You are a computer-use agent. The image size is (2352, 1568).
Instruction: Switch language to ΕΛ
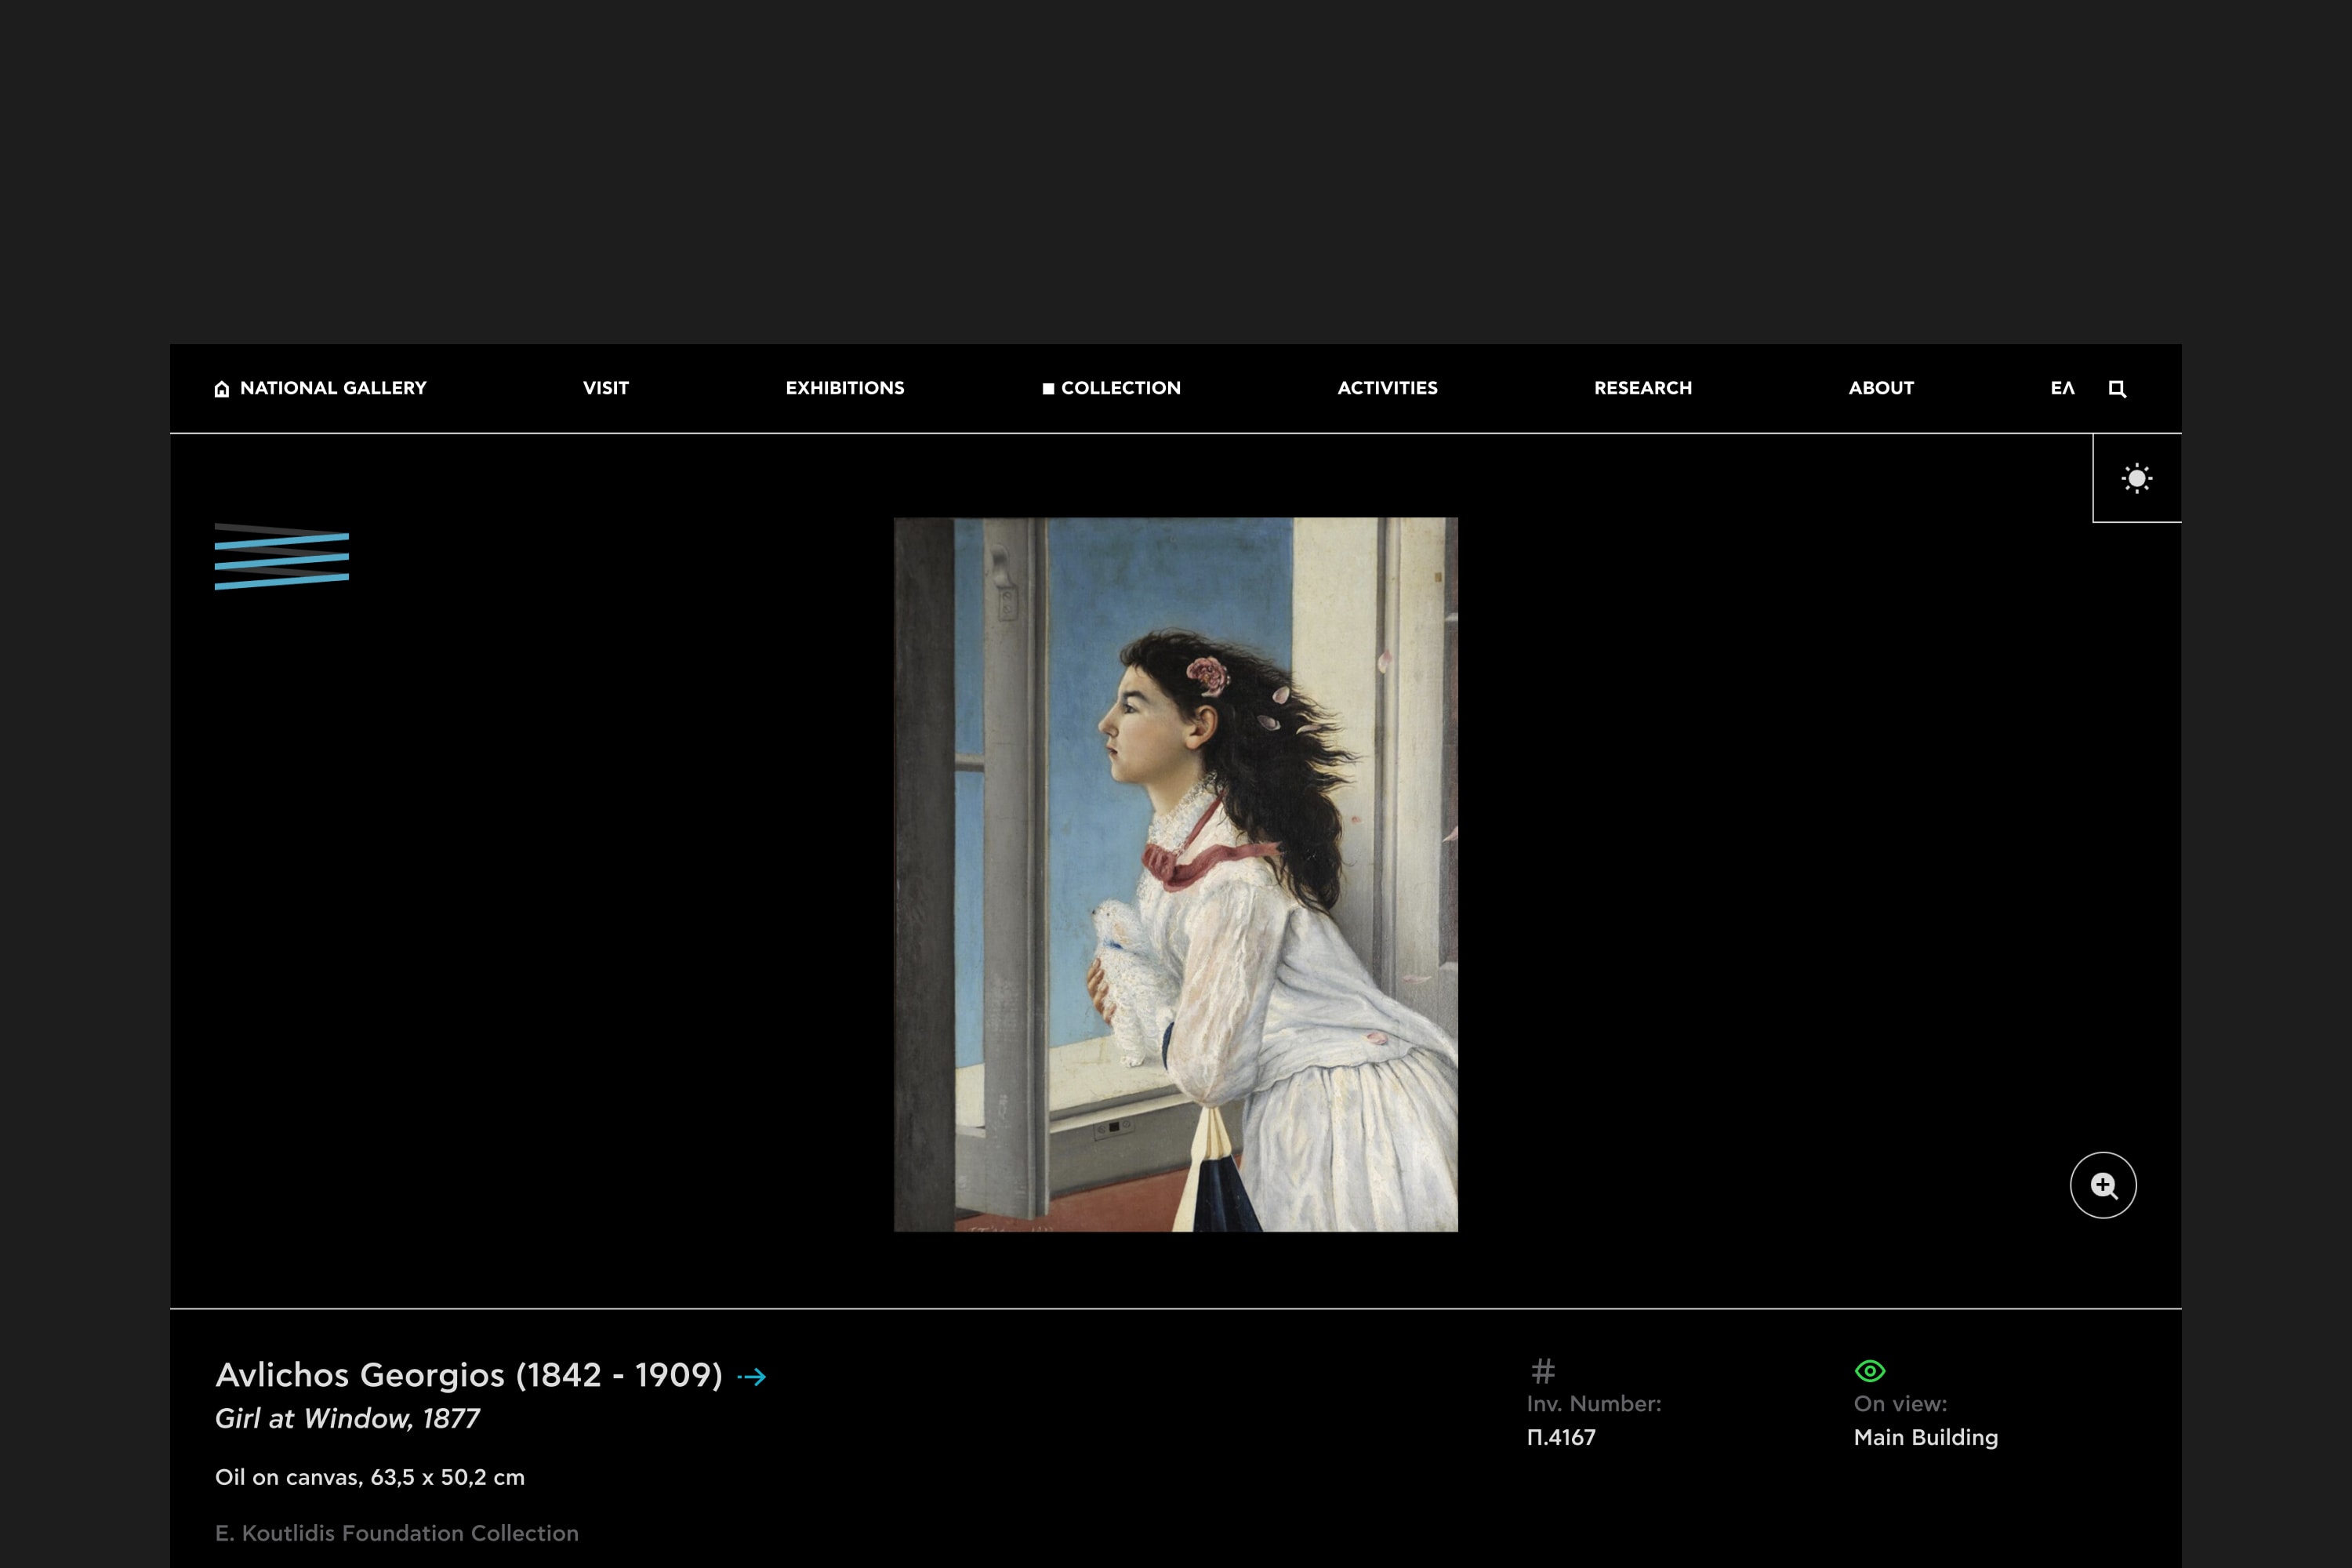[2062, 388]
